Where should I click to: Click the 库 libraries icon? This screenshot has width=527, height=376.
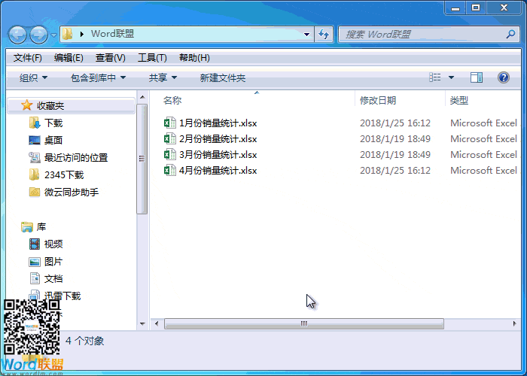pyautogui.click(x=27, y=227)
